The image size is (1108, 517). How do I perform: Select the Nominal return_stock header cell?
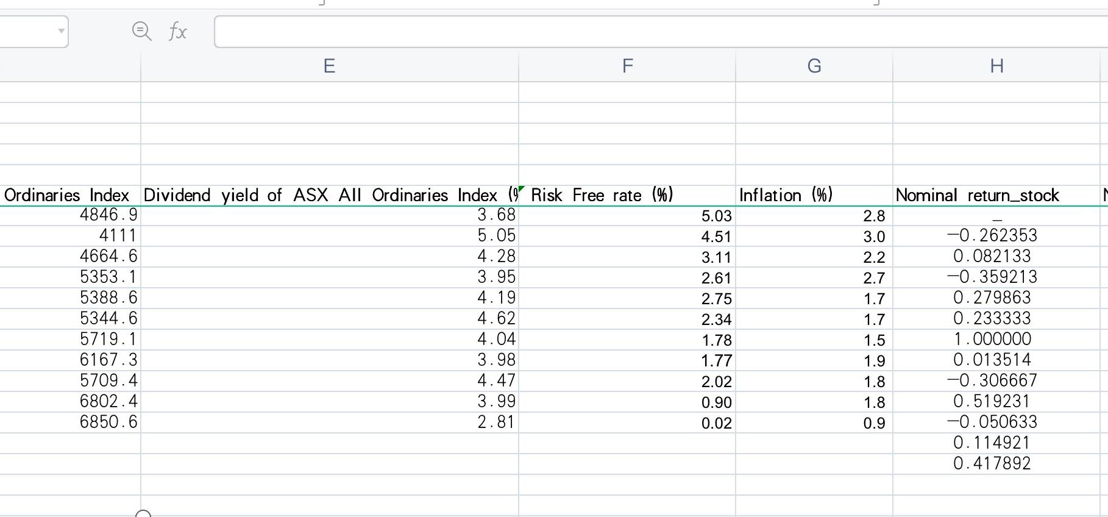tap(996, 195)
